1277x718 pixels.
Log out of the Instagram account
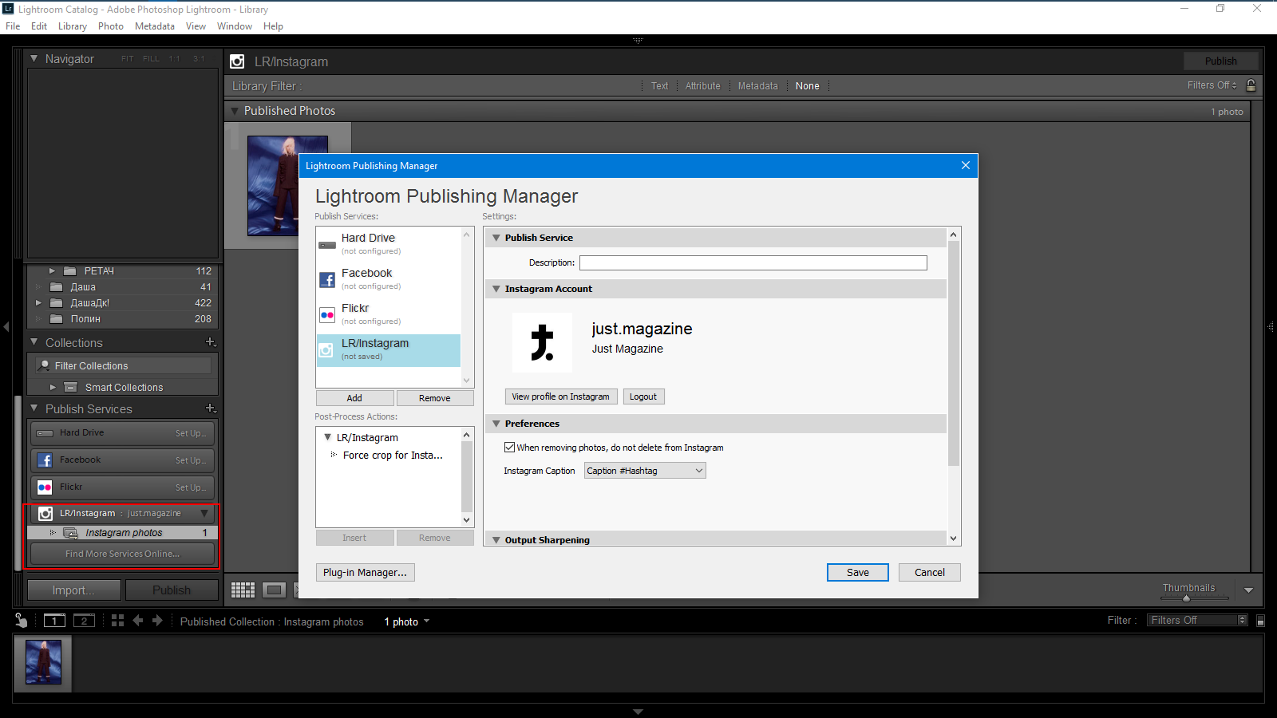coord(643,396)
